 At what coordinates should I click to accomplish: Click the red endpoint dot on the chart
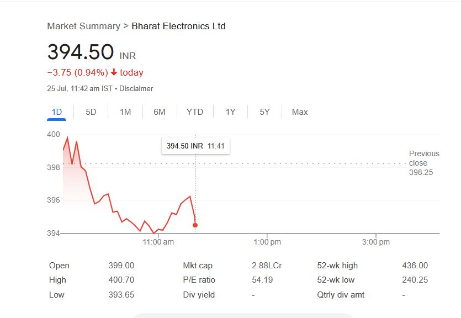click(195, 225)
